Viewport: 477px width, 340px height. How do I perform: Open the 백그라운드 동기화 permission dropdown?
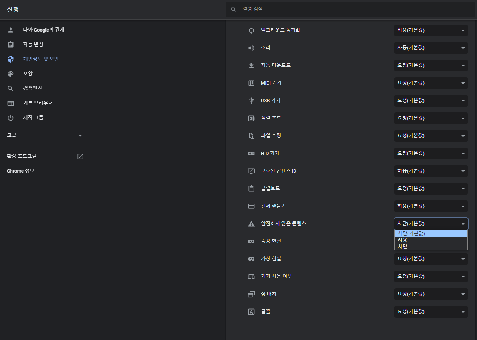pos(431,30)
